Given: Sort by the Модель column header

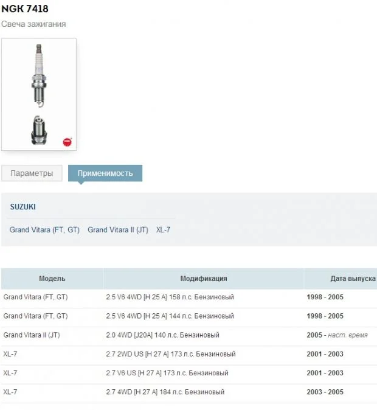Looking at the screenshot, I should point(52,279).
